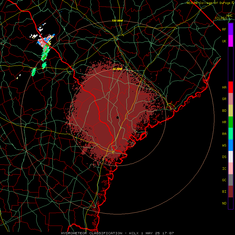Click the UK legend label

(x=224, y=41)
